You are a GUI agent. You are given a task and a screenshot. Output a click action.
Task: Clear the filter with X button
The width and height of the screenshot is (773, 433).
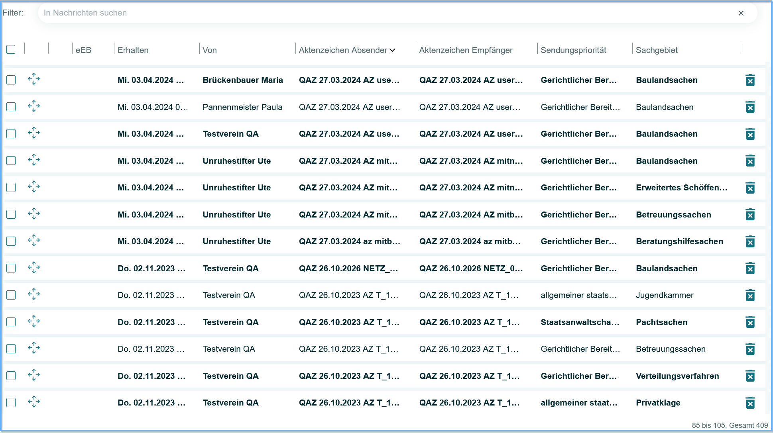click(x=741, y=13)
